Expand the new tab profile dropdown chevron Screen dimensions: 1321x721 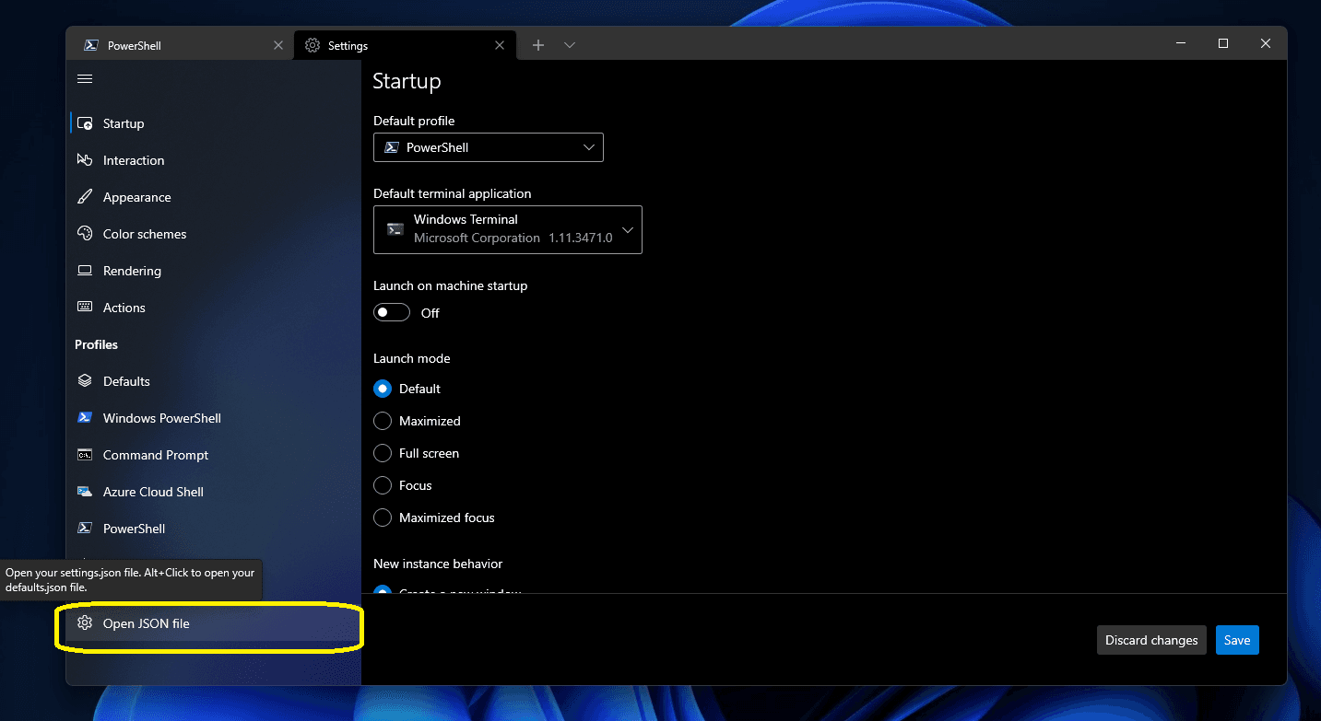pyautogui.click(x=570, y=45)
